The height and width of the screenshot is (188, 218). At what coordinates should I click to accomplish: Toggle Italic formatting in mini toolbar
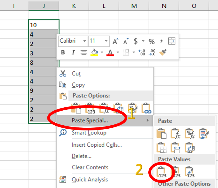click(x=73, y=52)
